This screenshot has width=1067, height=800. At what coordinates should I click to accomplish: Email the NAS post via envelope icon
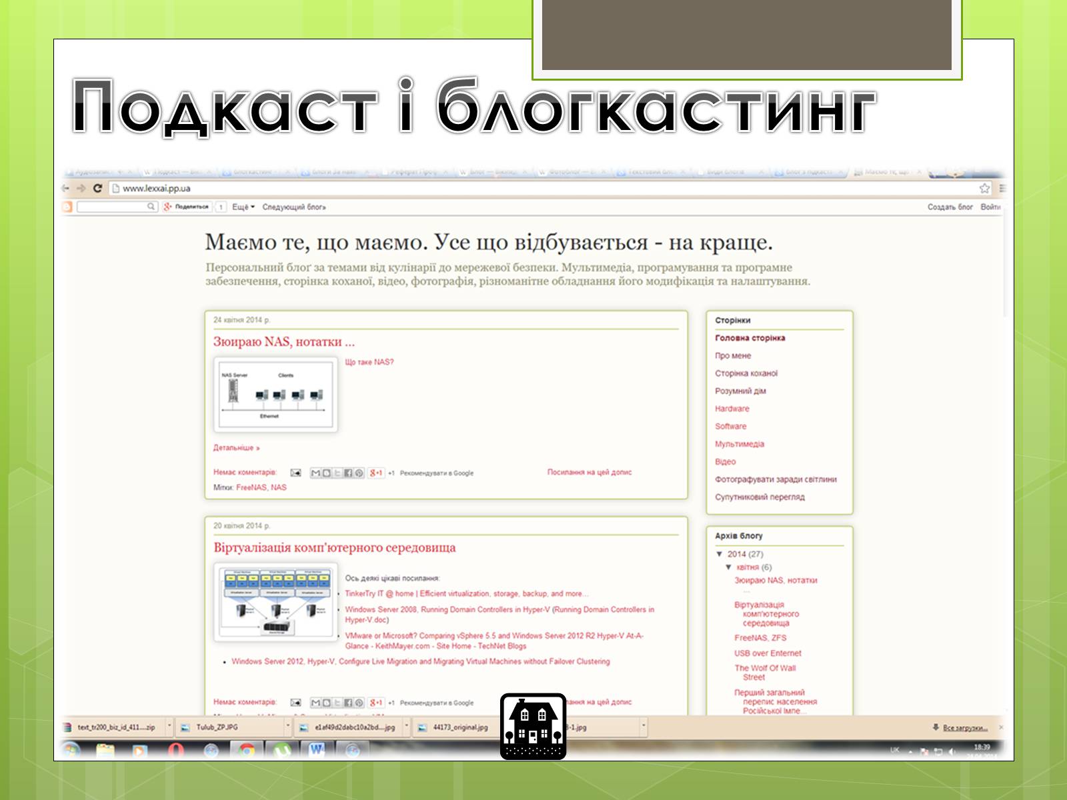tap(295, 473)
